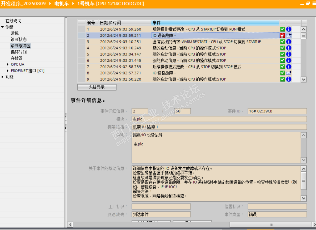Click red wrench error icon in row 2
The height and width of the screenshot is (230, 316).
(x=283, y=36)
